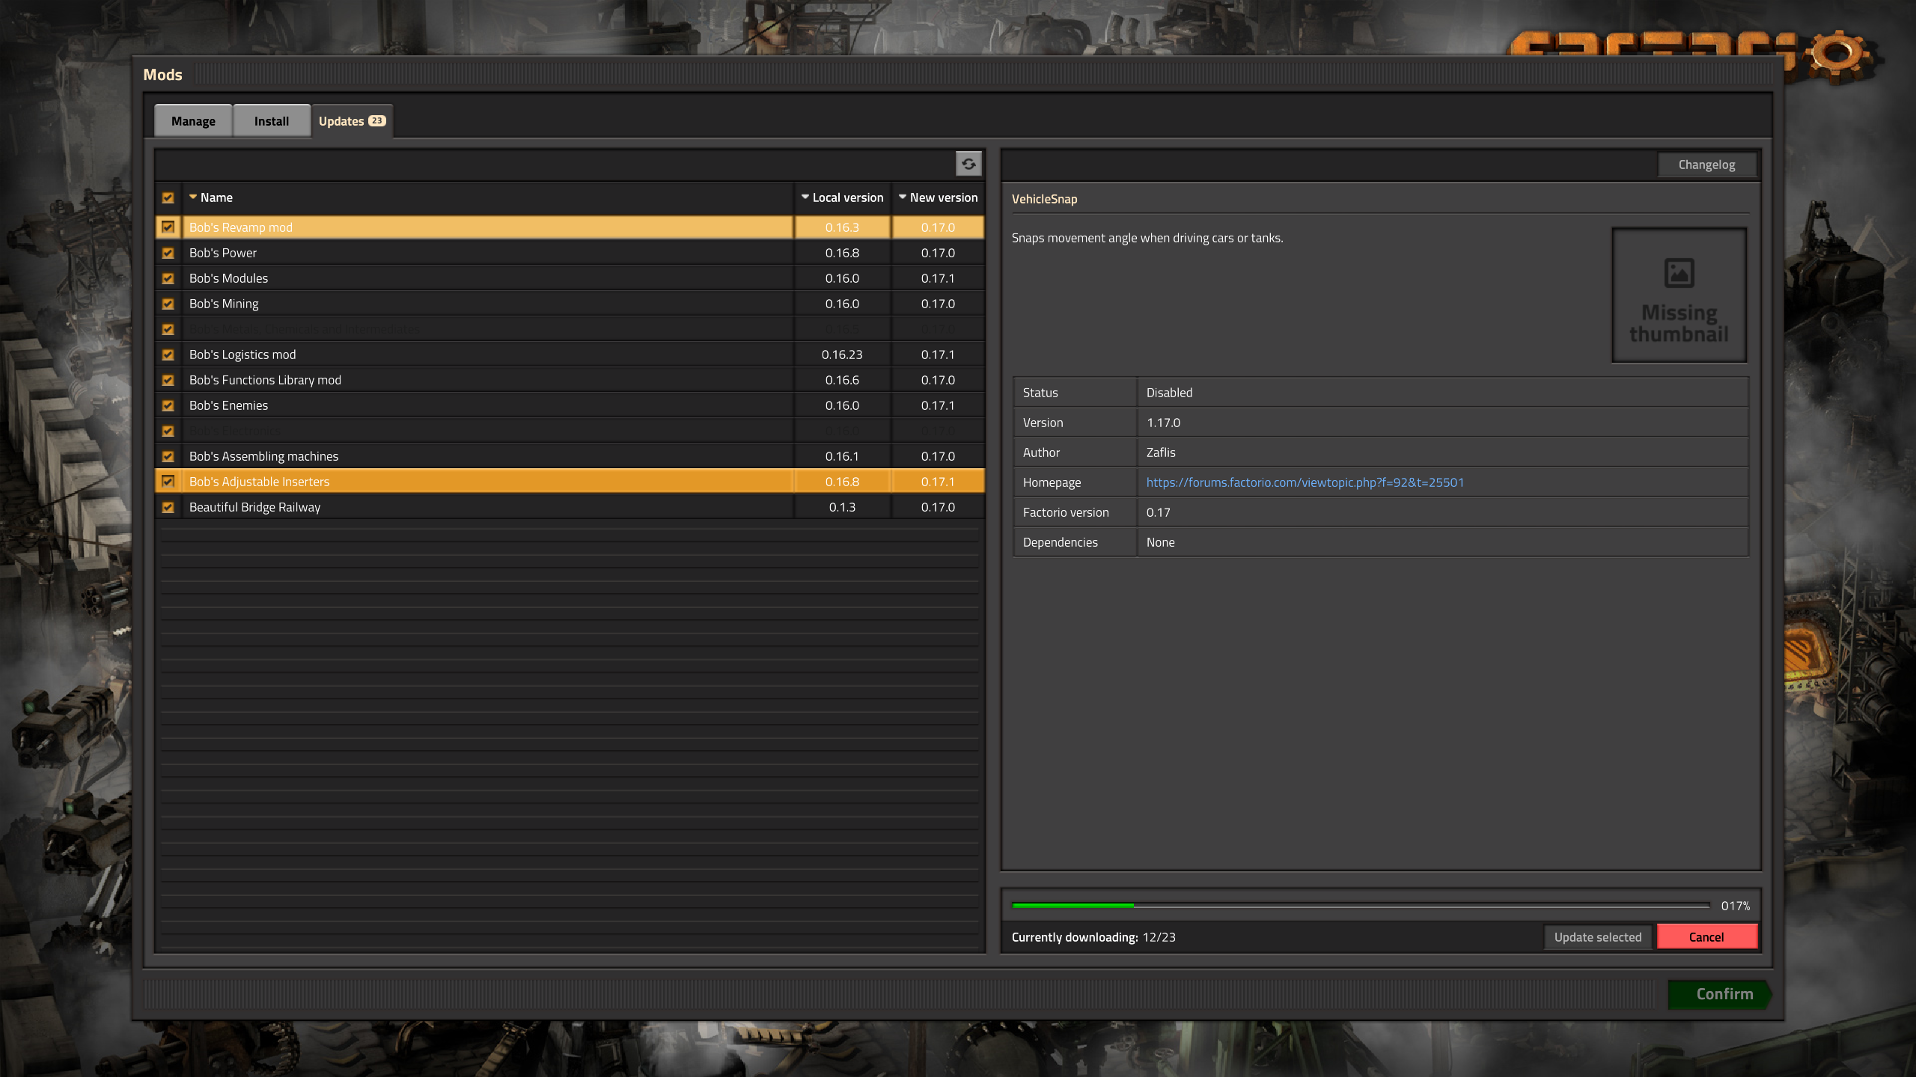Click the refresh updates list icon
The height and width of the screenshot is (1077, 1916).
click(968, 164)
